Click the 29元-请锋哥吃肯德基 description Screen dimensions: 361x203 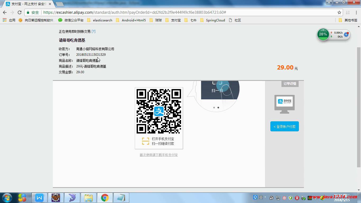pyautogui.click(x=91, y=66)
